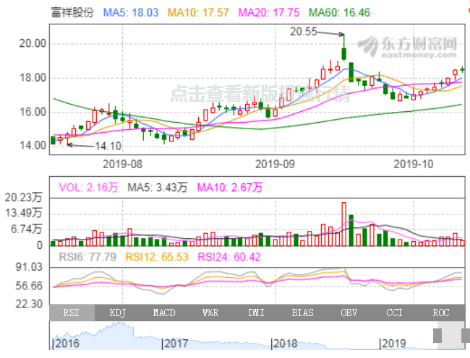Select the RSI indicator tab
This screenshot has width=470, height=358.
pos(72,313)
